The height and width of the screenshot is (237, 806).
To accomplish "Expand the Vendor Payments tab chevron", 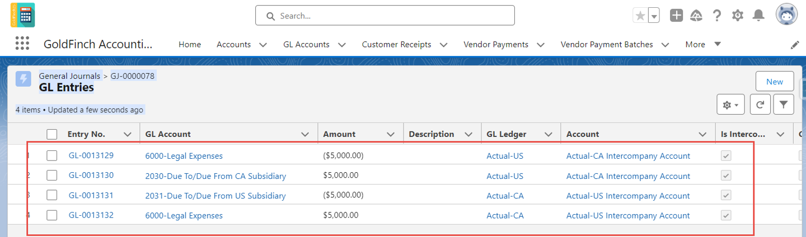I will (x=541, y=45).
